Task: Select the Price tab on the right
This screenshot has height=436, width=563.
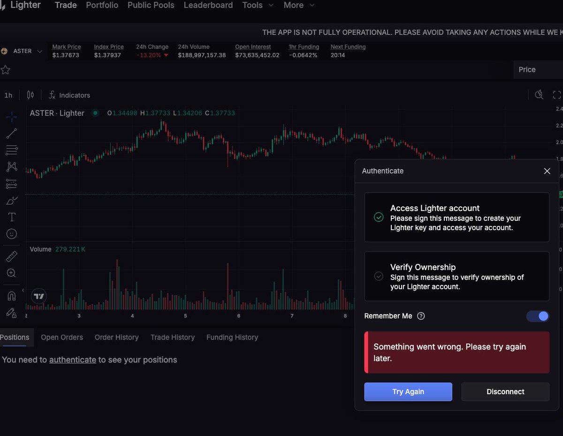Action: click(538, 69)
